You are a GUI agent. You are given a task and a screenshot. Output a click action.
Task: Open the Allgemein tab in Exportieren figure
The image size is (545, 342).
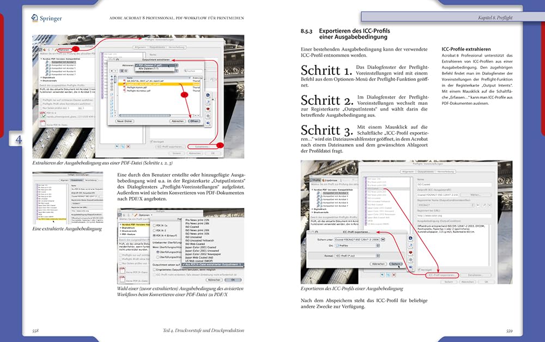[408, 172]
